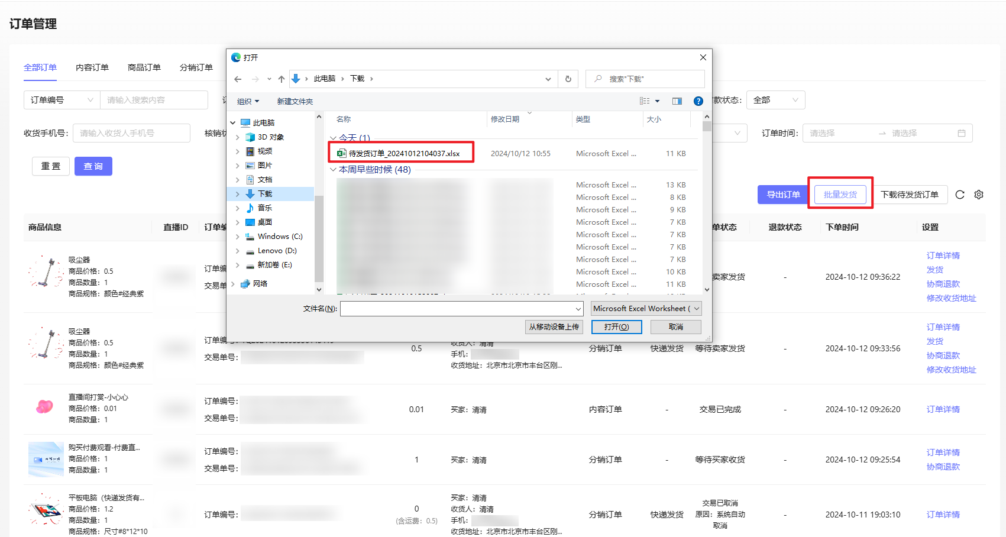Click the 打开(O) button
The image size is (1006, 537).
(x=616, y=327)
